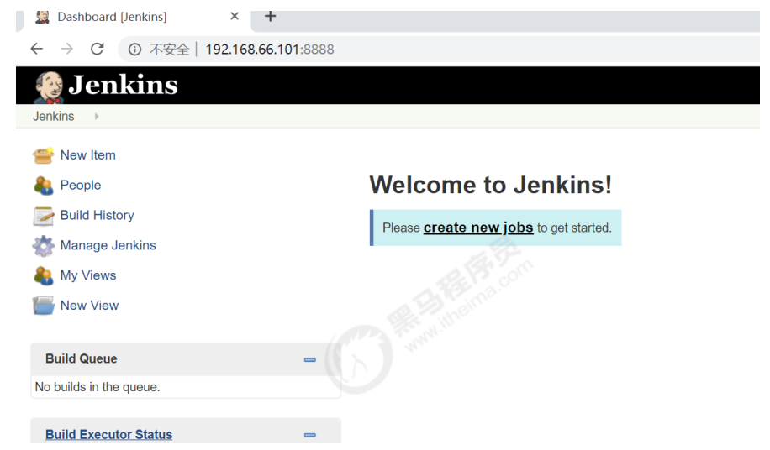The image size is (770, 450).
Task: Click the 'No builds in the queue.' text
Action: [98, 387]
